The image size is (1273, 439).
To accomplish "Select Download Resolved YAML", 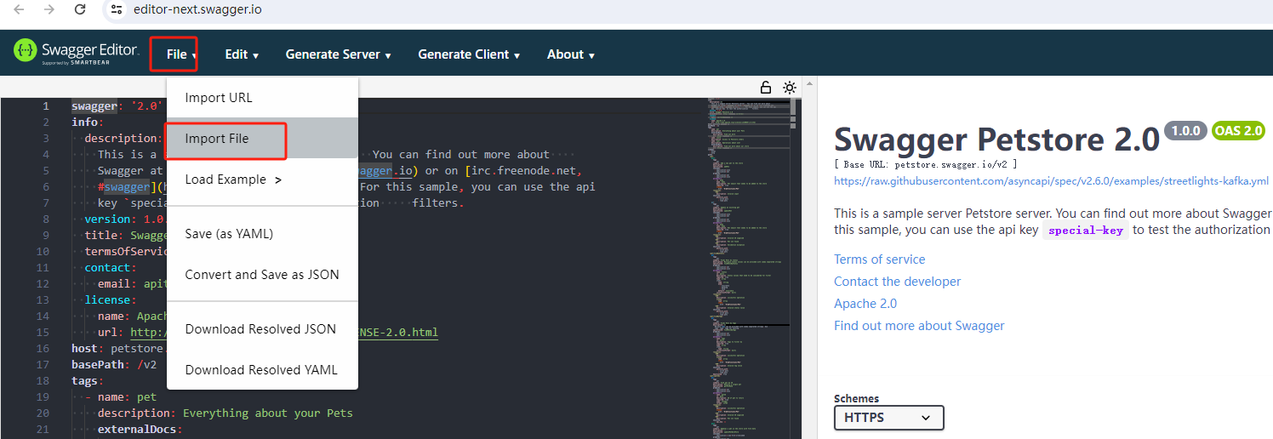I will (262, 370).
